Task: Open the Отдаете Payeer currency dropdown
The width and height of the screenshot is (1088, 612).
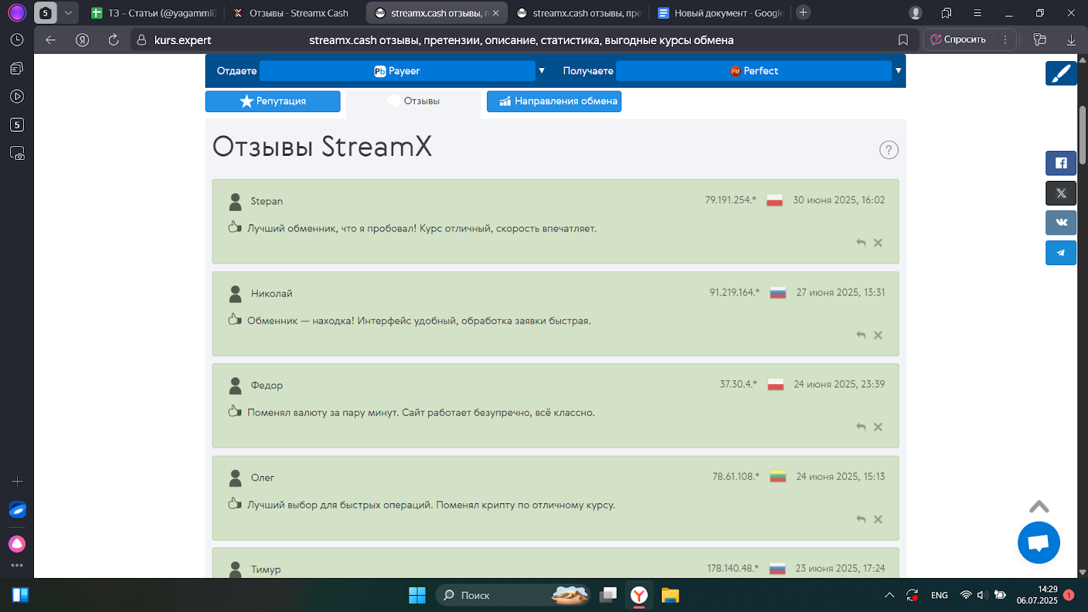Action: (397, 71)
